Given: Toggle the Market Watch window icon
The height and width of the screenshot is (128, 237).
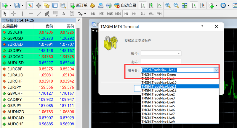Looking at the screenshot, I should 30,6.
